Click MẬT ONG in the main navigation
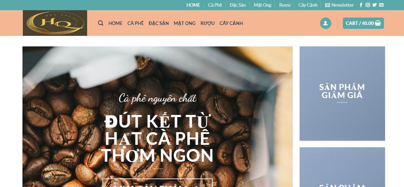This screenshot has height=187, width=404. [x=184, y=23]
